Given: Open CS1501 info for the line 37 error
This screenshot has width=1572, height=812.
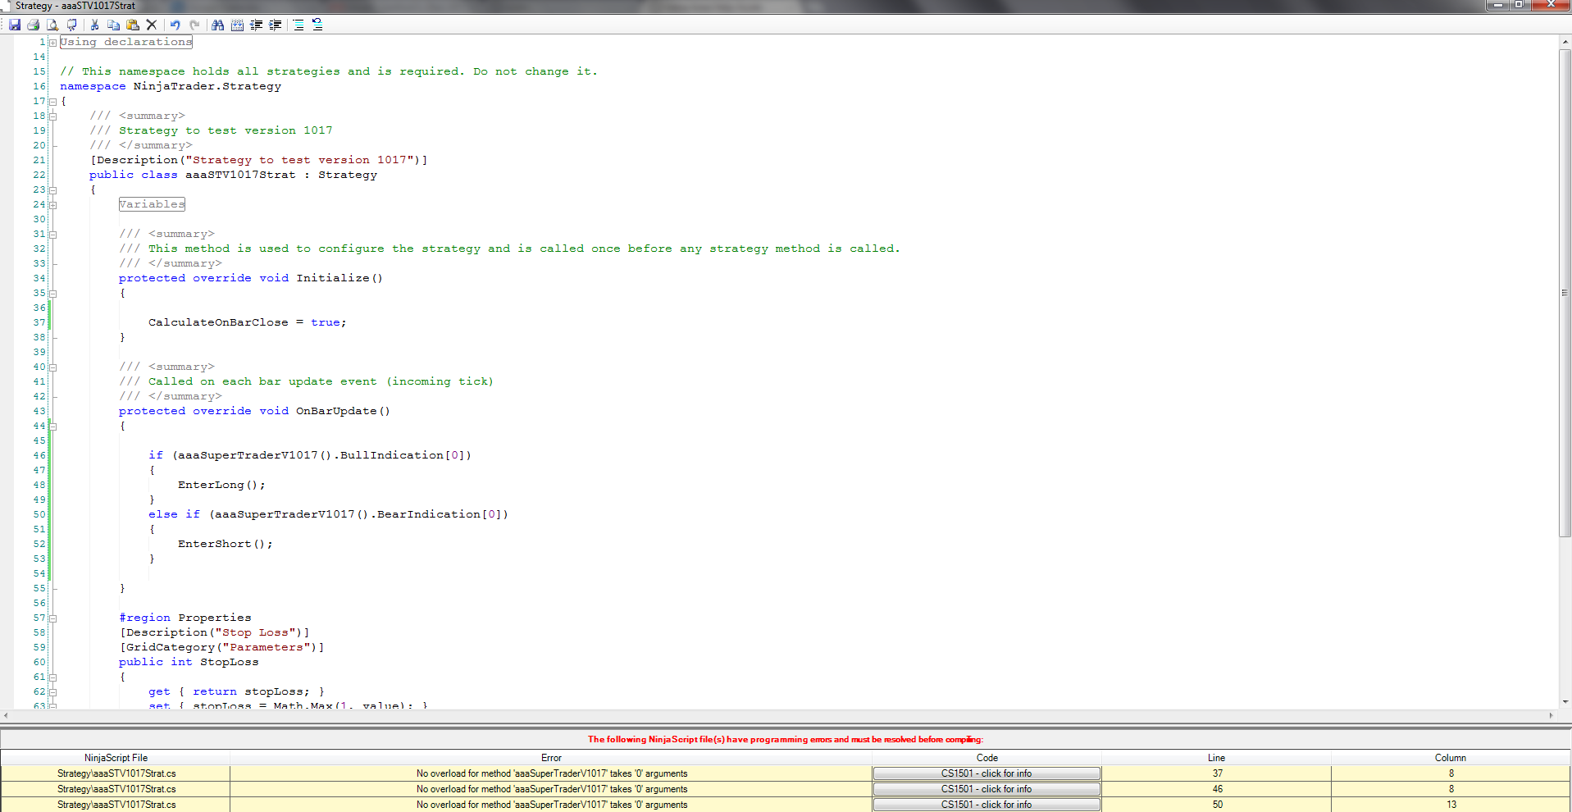Looking at the screenshot, I should coord(986,773).
